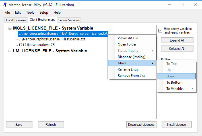
Task: Select the 1717@orw-aaudova-75 entry
Action: click(37, 45)
